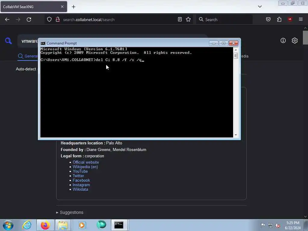This screenshot has height=231, width=308.
Task: Click the Firefox taskbar icon
Action: pyautogui.click(x=45, y=225)
